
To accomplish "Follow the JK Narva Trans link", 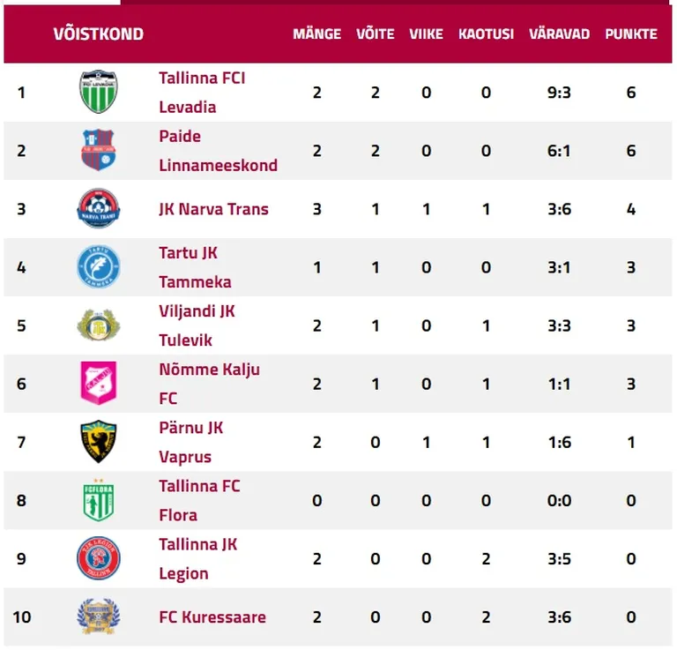I will click(213, 209).
